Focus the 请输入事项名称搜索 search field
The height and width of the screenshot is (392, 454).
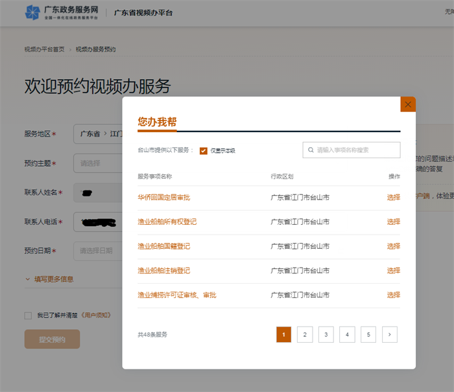tap(357, 150)
